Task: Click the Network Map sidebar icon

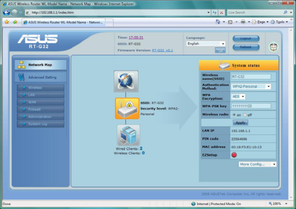Action: (21, 65)
